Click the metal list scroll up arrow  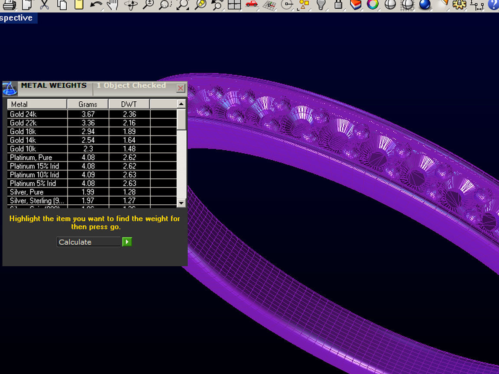(x=181, y=104)
